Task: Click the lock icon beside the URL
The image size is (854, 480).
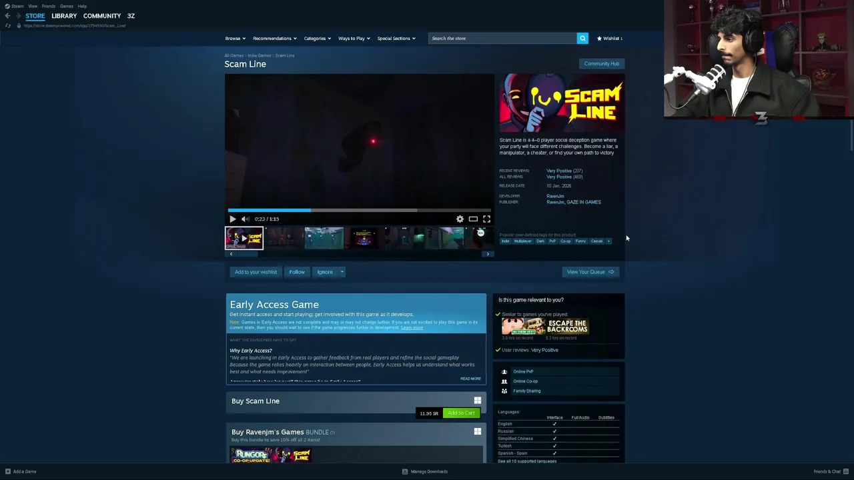Action: [19, 25]
